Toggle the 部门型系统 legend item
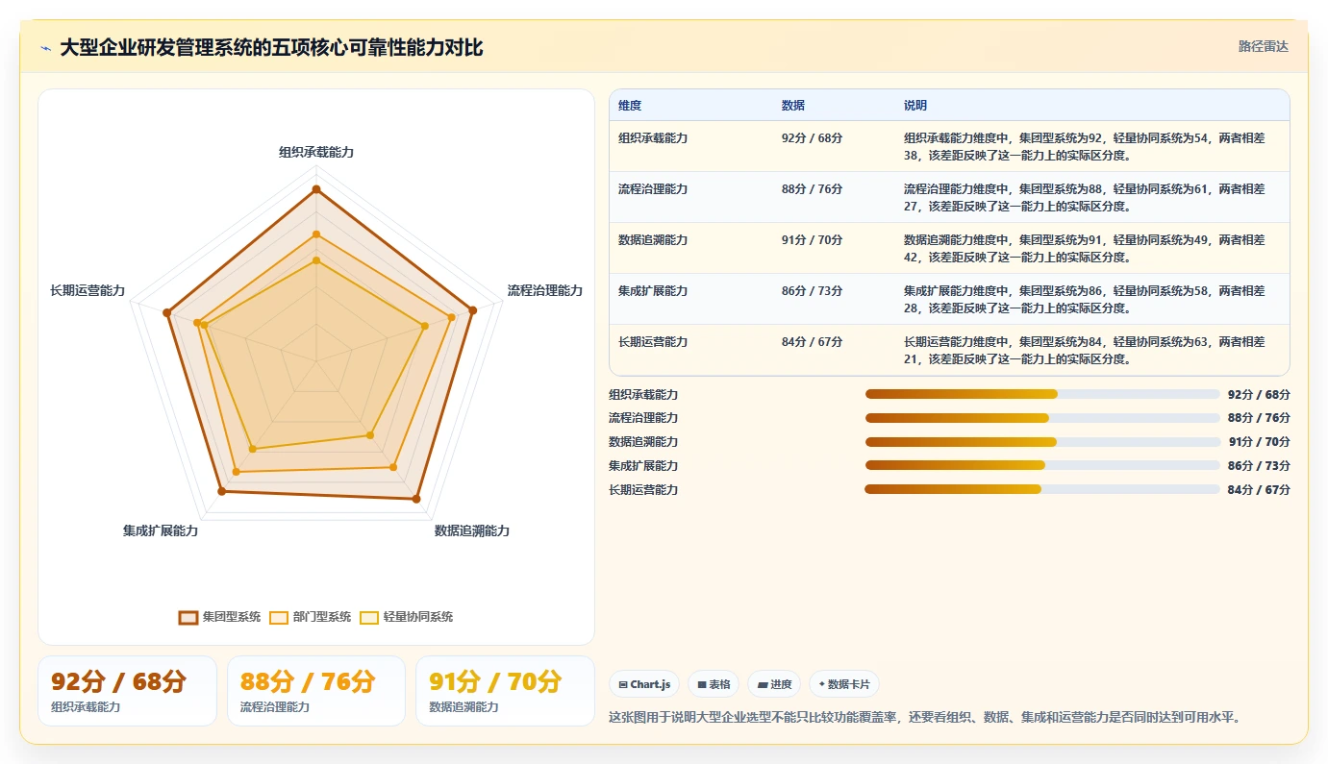This screenshot has width=1328, height=764. pyautogui.click(x=311, y=617)
